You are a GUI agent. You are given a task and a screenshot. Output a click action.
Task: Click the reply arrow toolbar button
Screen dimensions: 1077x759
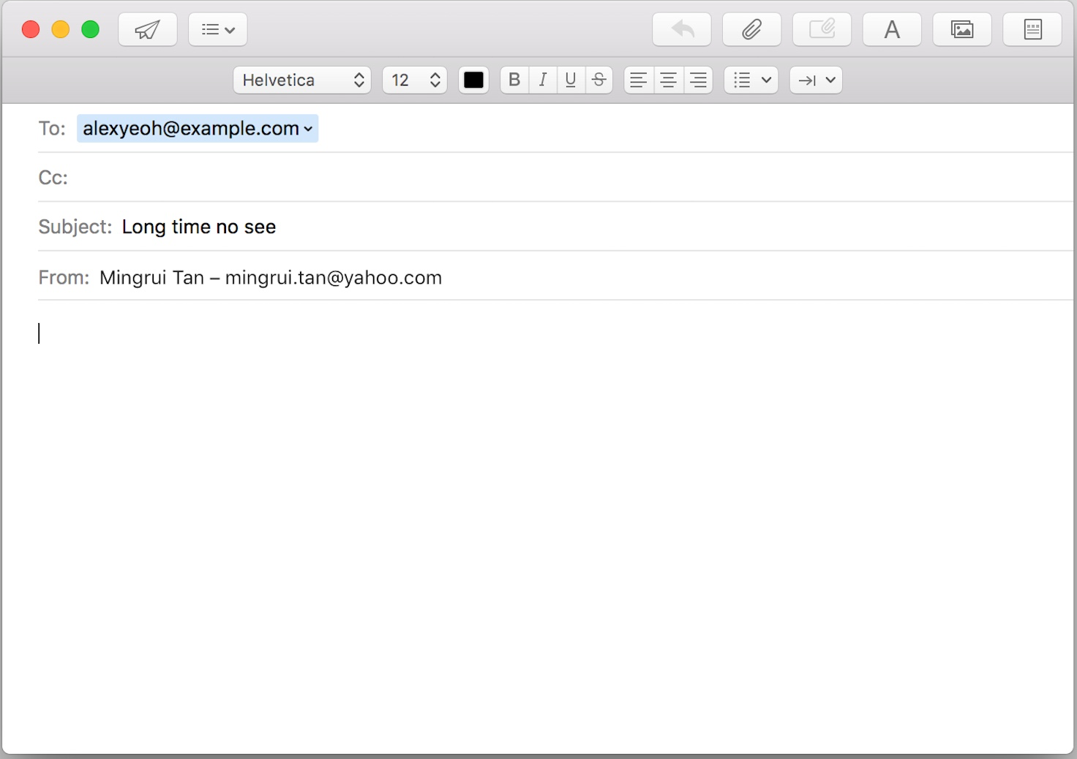click(x=682, y=30)
